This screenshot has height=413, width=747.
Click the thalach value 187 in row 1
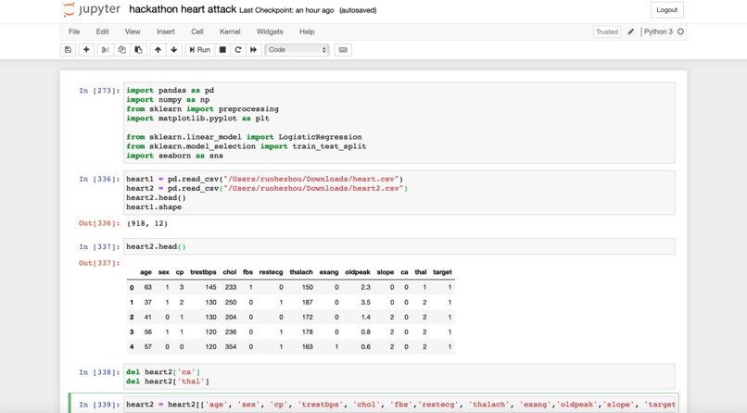coord(308,302)
